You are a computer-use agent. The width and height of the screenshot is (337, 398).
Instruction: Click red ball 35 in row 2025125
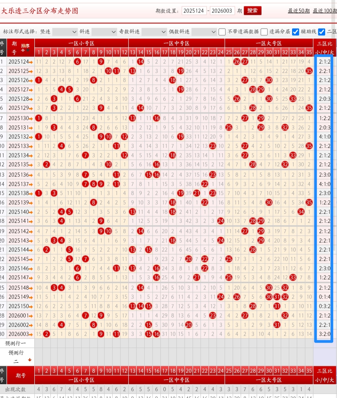(x=309, y=71)
